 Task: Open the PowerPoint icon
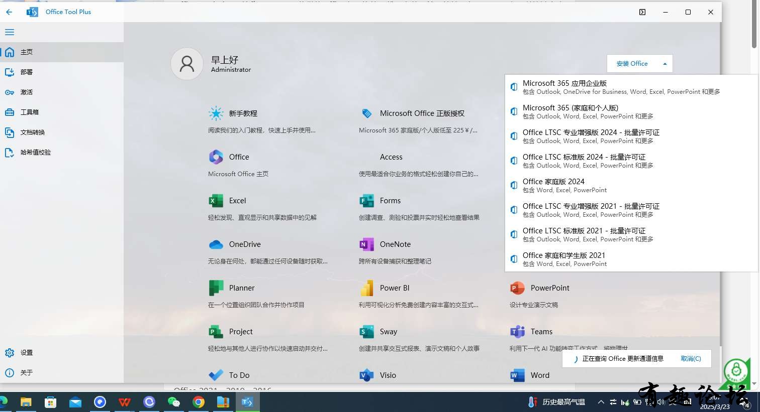pyautogui.click(x=518, y=288)
